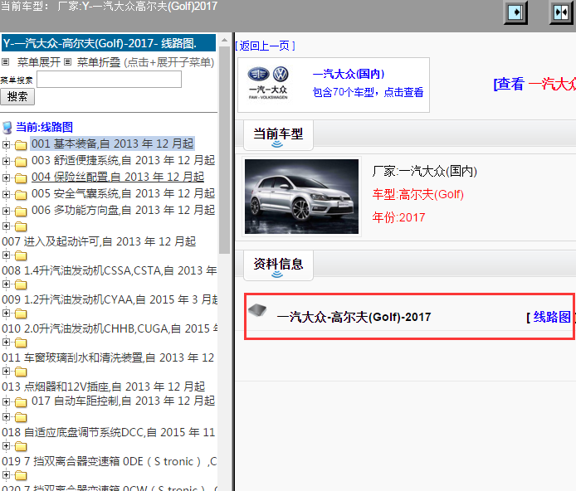Click the folder icon for 001 基本装备
Image resolution: width=576 pixels, height=491 pixels.
point(21,145)
